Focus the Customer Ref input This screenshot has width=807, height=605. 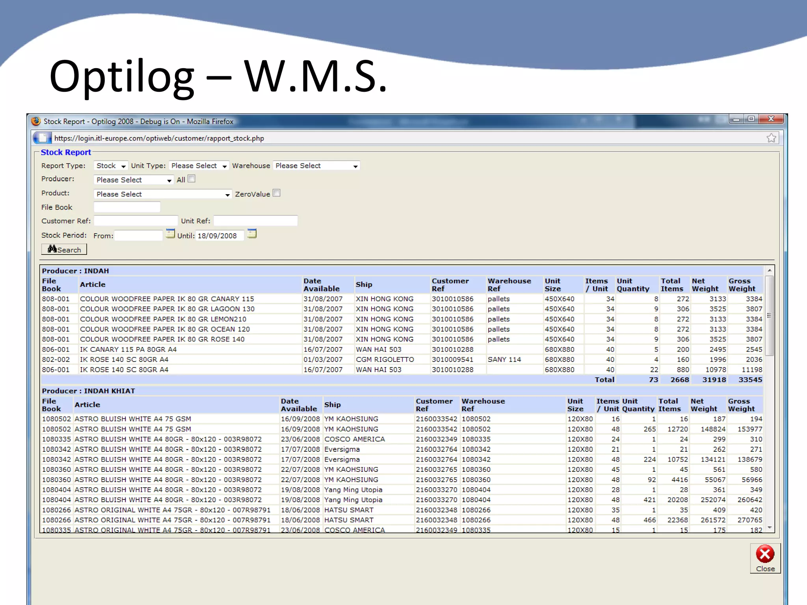(x=136, y=221)
